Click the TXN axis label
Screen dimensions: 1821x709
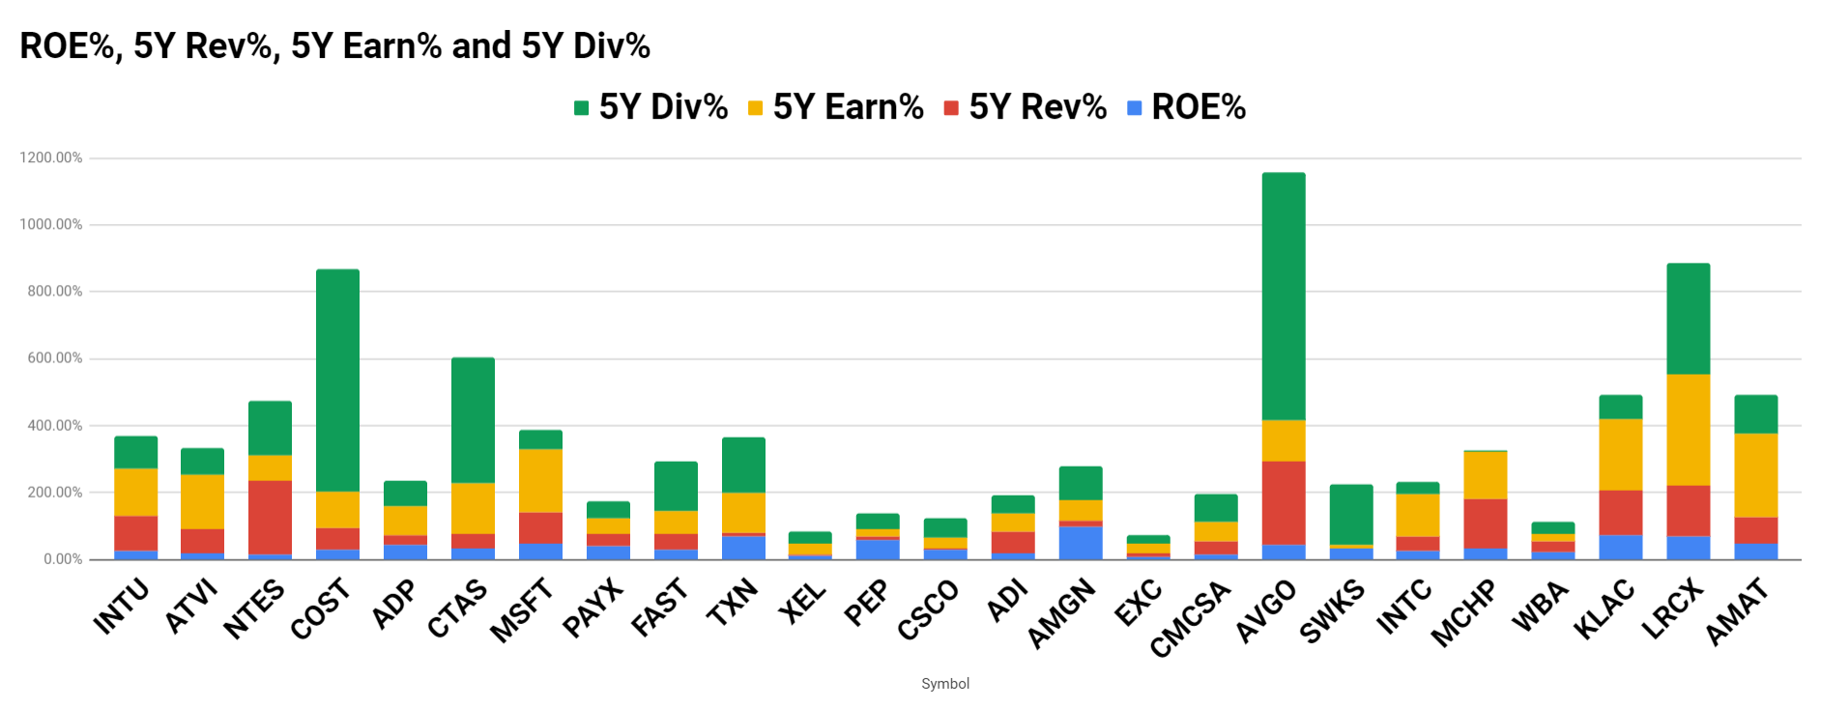[733, 603]
